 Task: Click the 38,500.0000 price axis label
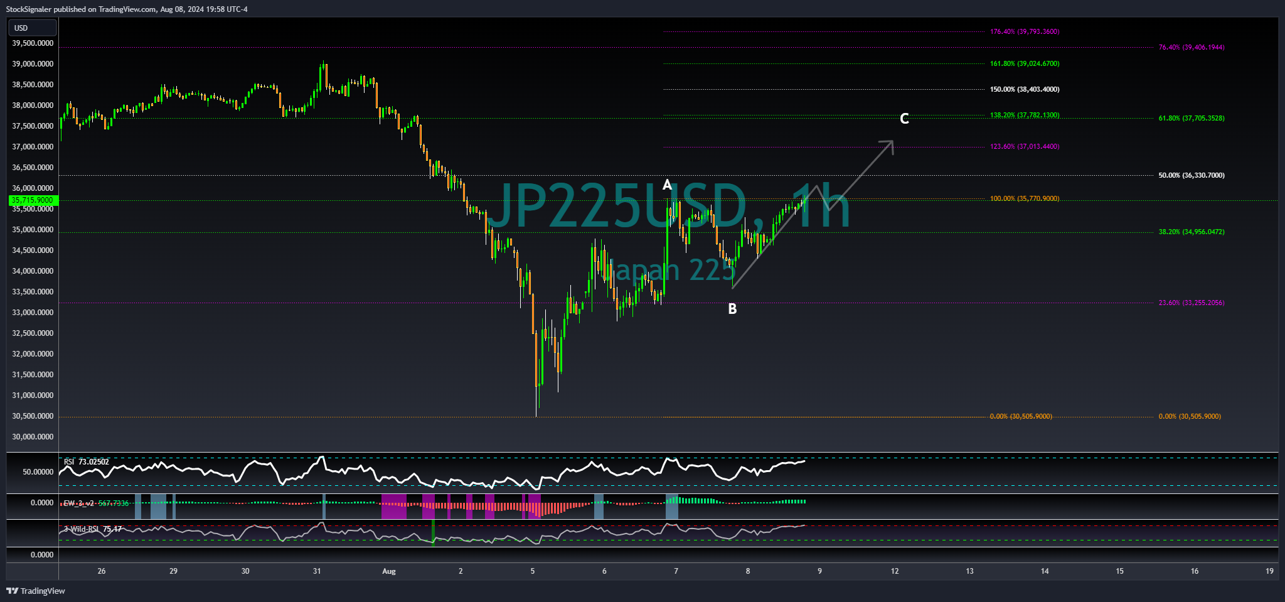pos(33,85)
